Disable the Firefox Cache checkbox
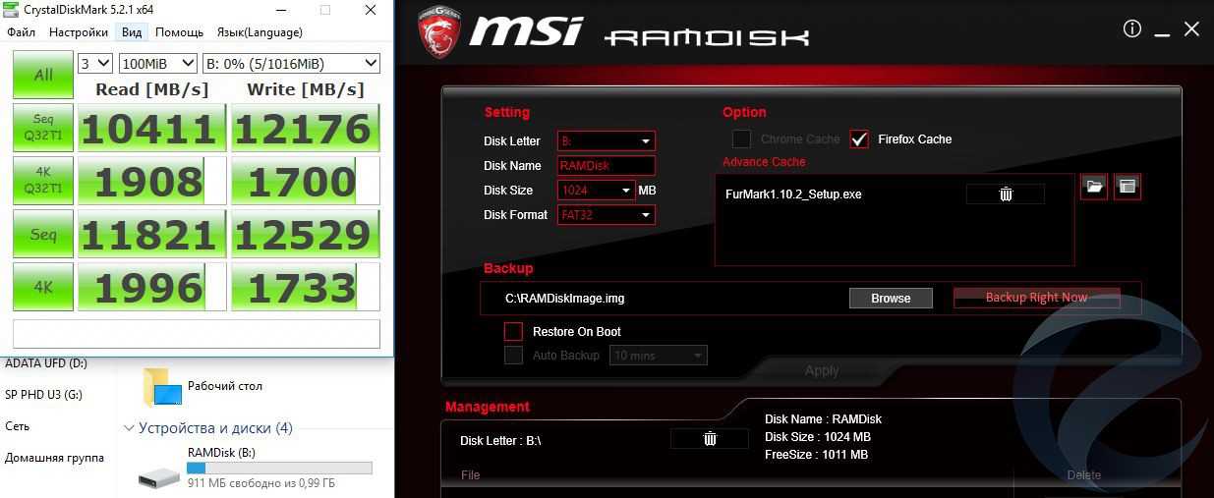This screenshot has height=498, width=1214. tap(860, 139)
